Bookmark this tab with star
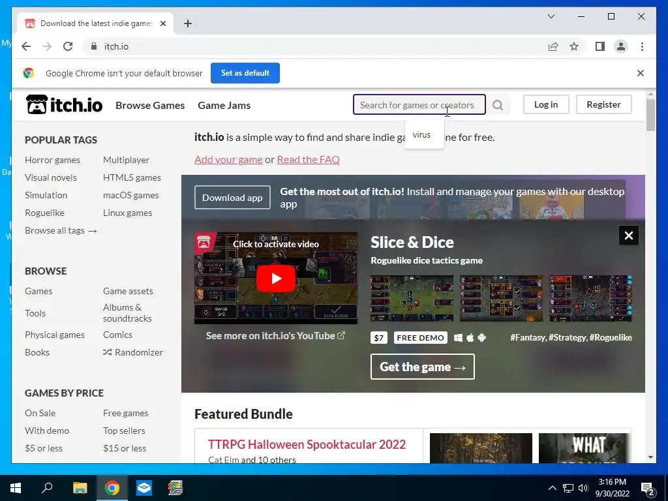 (x=574, y=46)
